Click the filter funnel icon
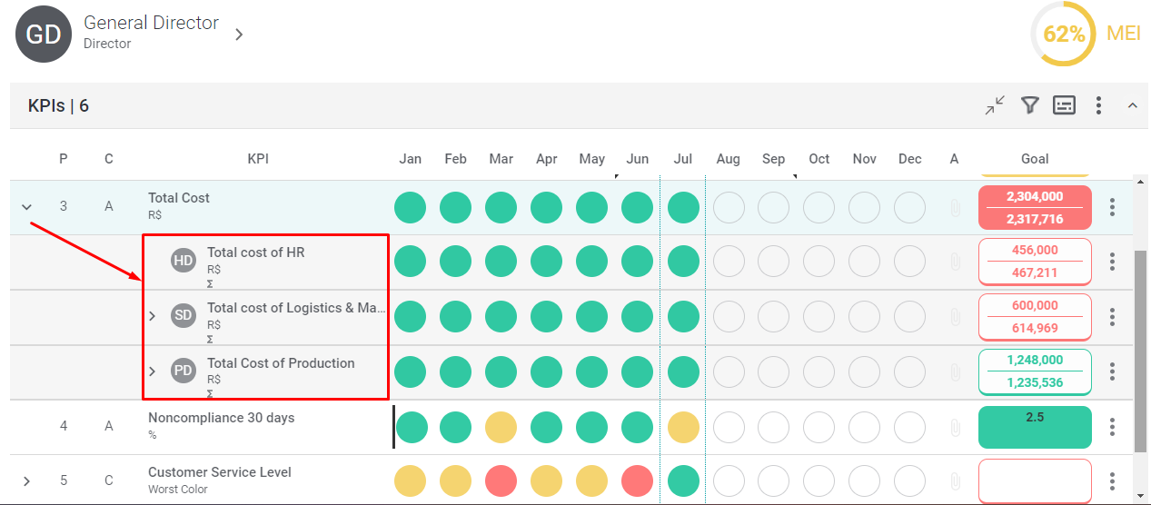The width and height of the screenshot is (1151, 505). (x=1029, y=105)
